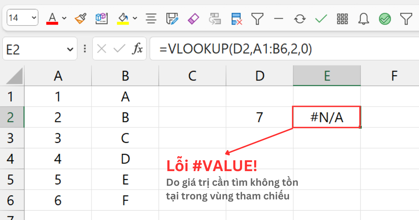The width and height of the screenshot is (419, 220).
Task: Open the notifications bell
Action: (x=363, y=19)
